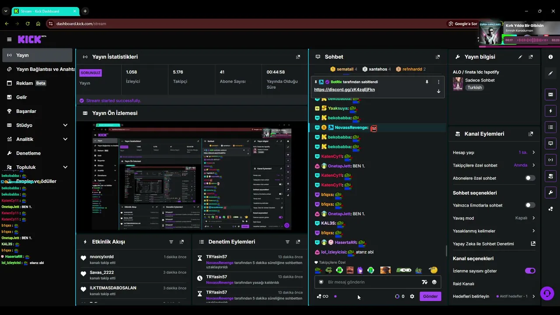Select the 'Sadece Sohbet' category name
The width and height of the screenshot is (560, 315).
(x=480, y=80)
